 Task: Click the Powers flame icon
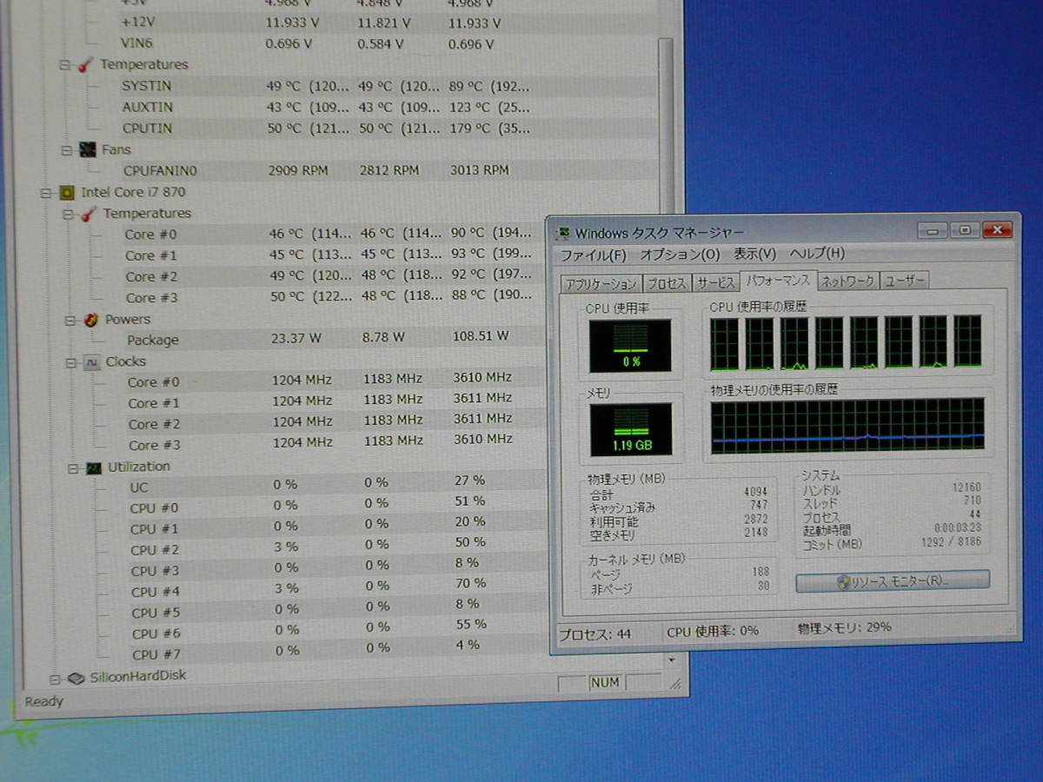pyautogui.click(x=91, y=320)
